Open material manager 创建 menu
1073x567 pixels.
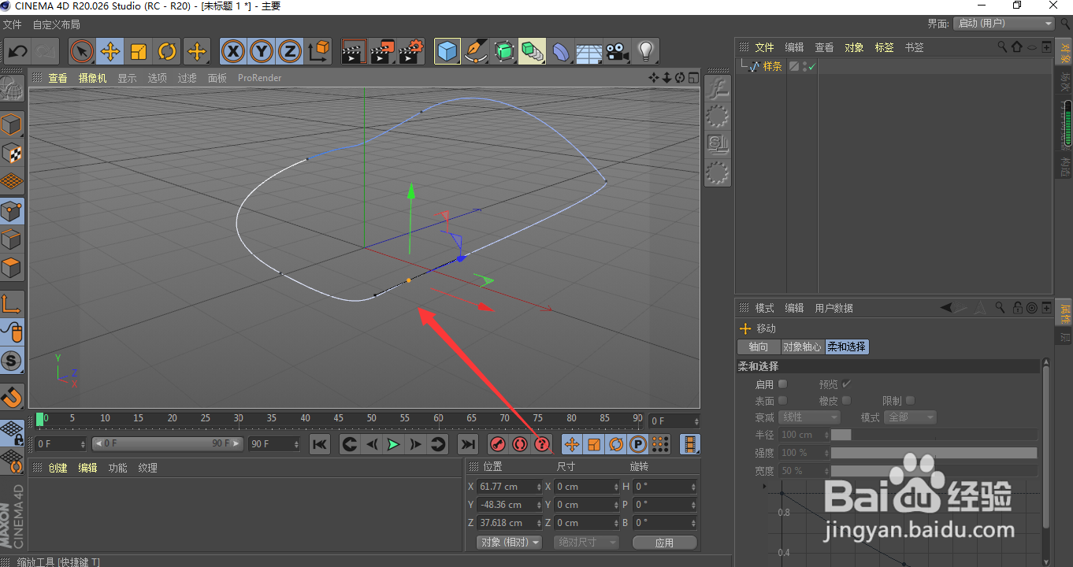point(58,468)
